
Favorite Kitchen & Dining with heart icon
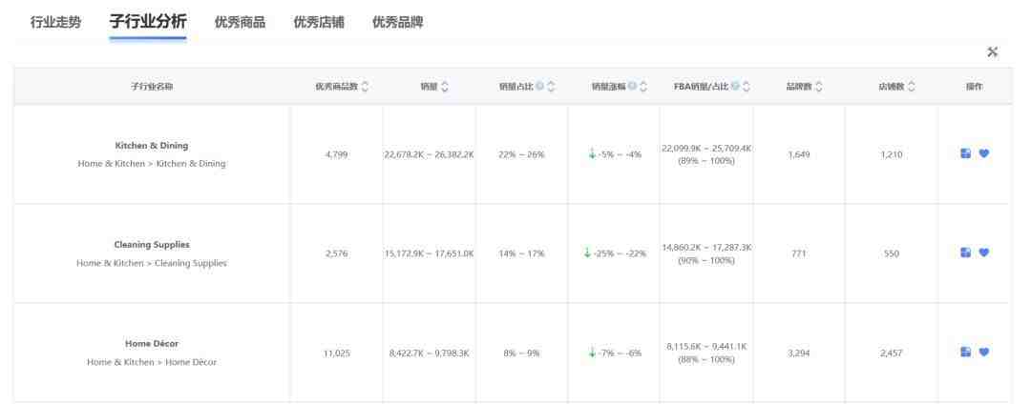tap(983, 153)
